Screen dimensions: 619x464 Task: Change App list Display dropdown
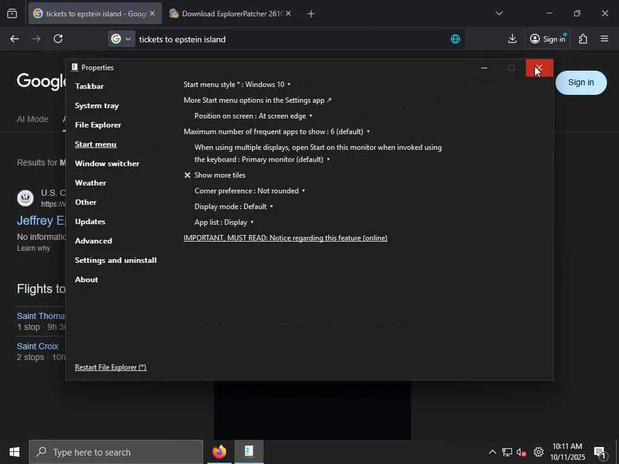224,222
